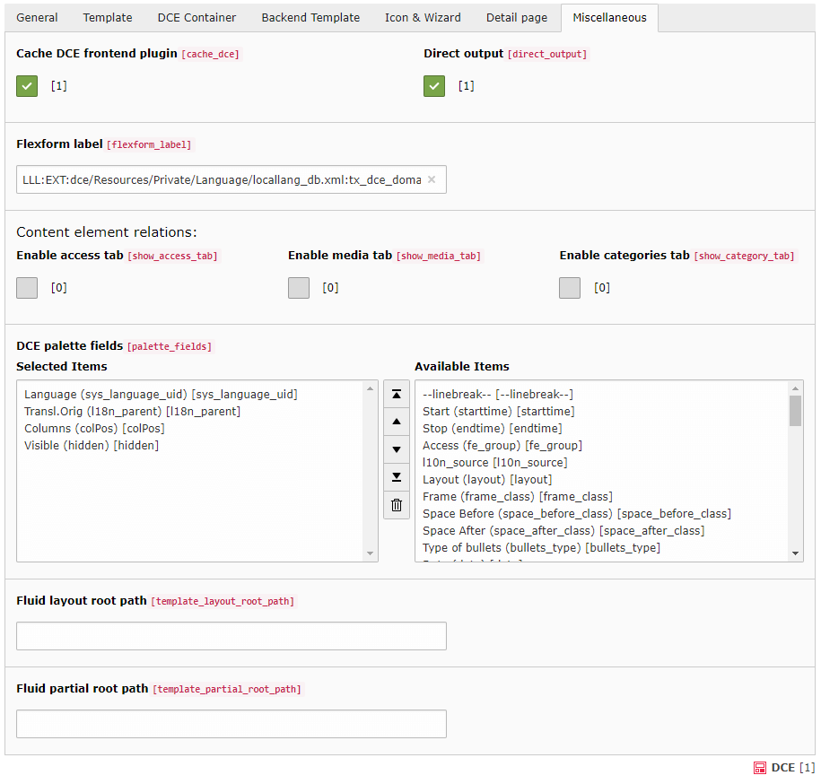Viewport: 821px width, 784px height.
Task: Open the Icon & Wizard tab
Action: 423,18
